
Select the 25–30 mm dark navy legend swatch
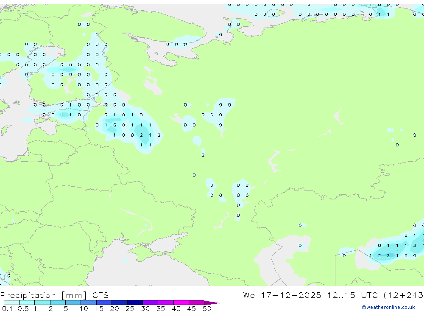(x=135, y=303)
